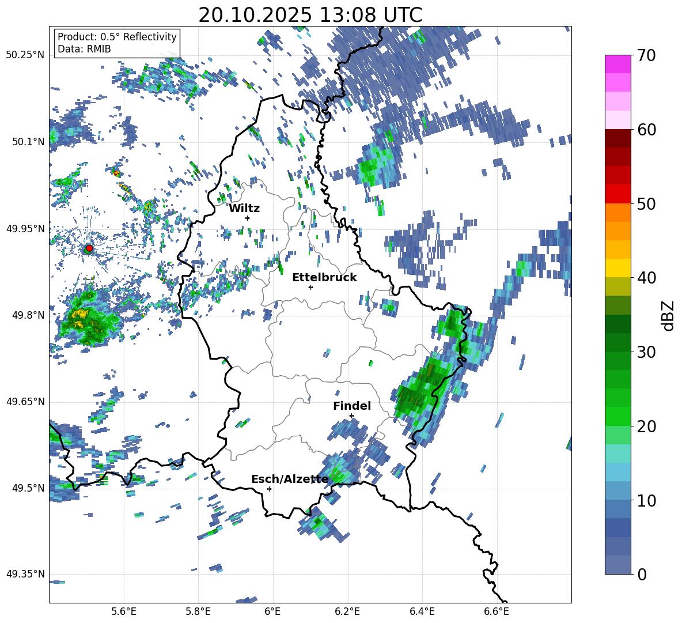Image resolution: width=682 pixels, height=623 pixels.
Task: Click the top magenta colorbar swatch
Action: click(x=617, y=65)
